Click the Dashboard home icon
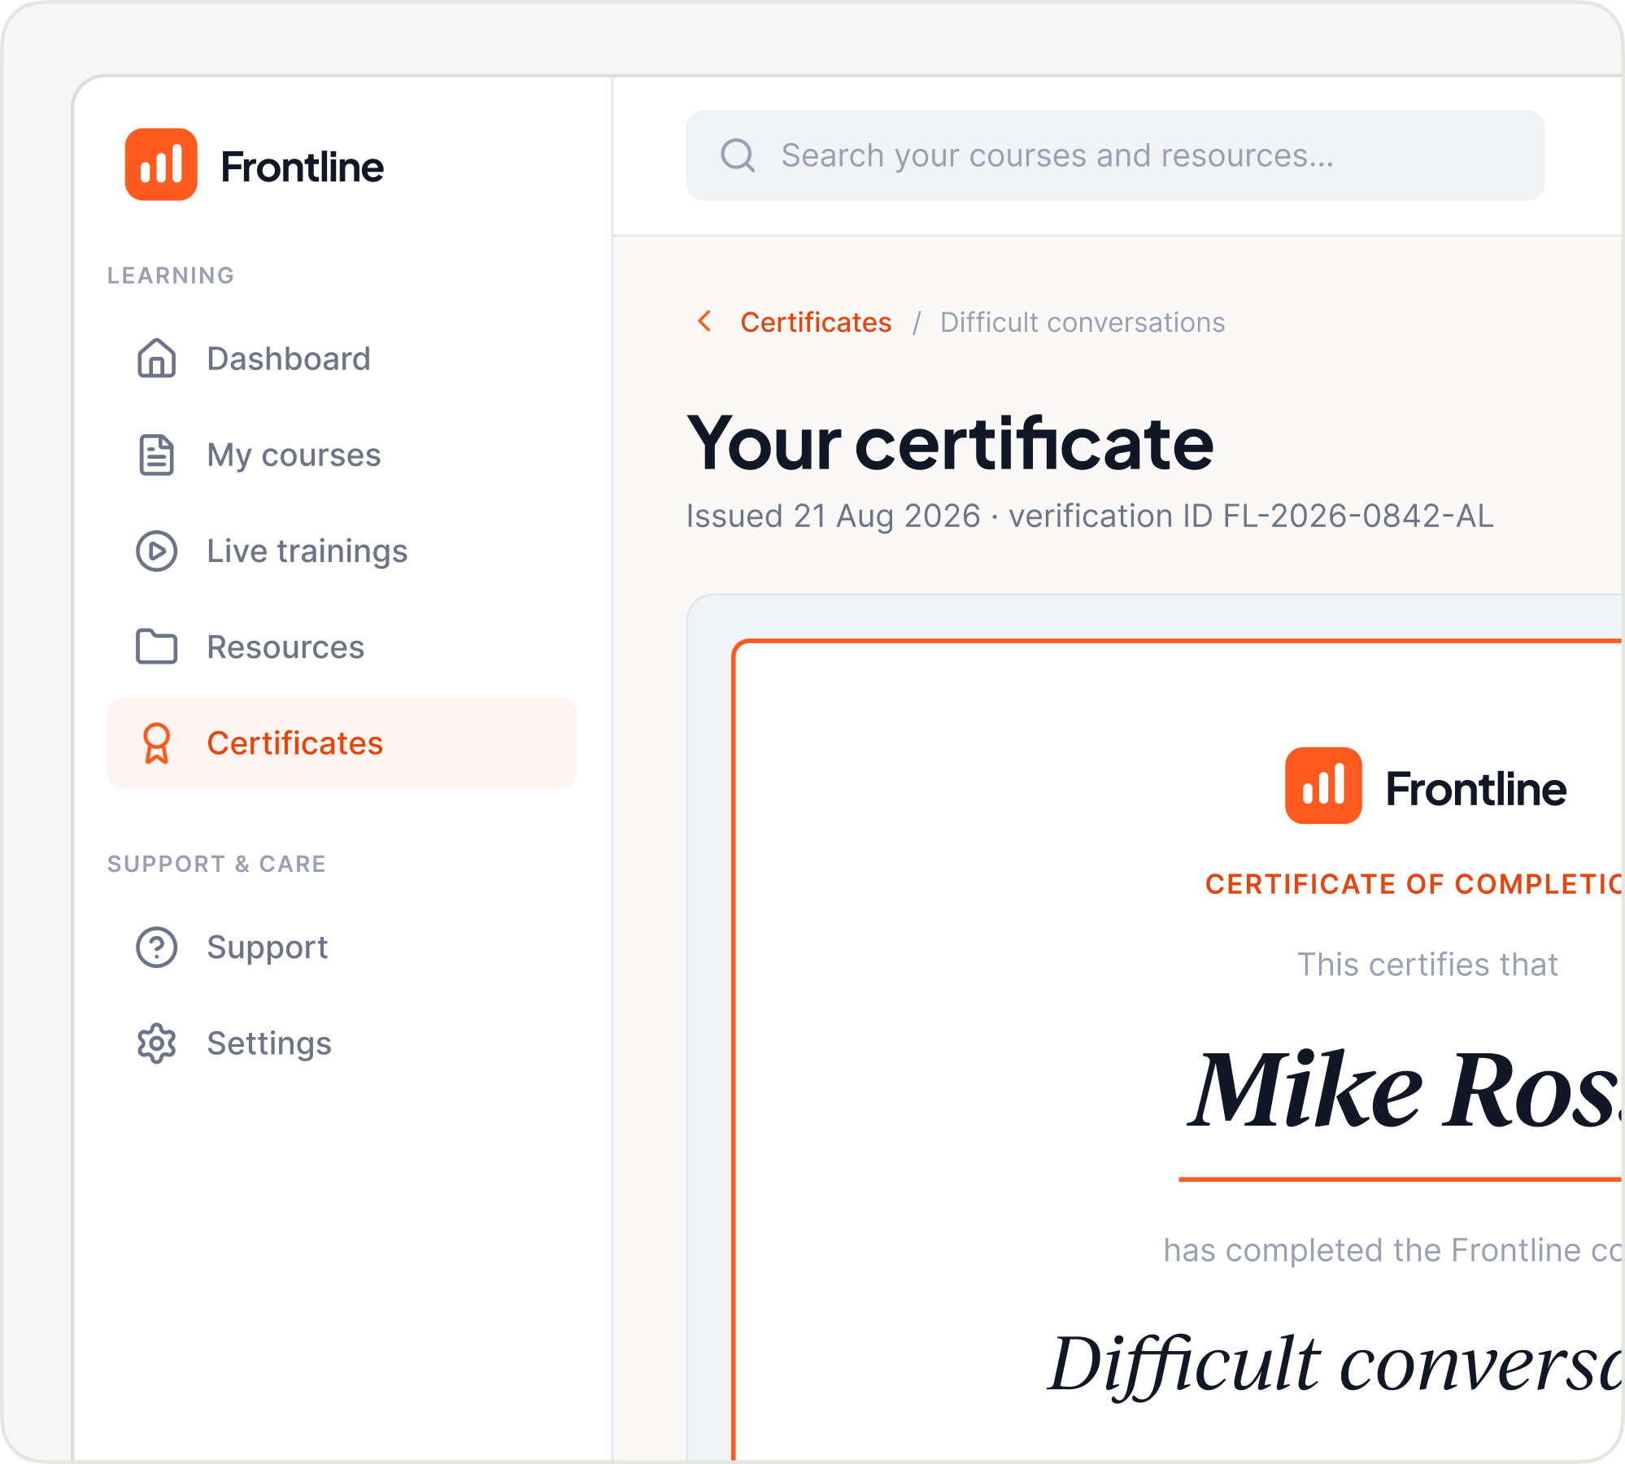The image size is (1625, 1464). tap(156, 359)
